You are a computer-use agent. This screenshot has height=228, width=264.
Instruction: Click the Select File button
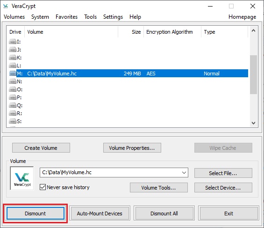point(223,173)
